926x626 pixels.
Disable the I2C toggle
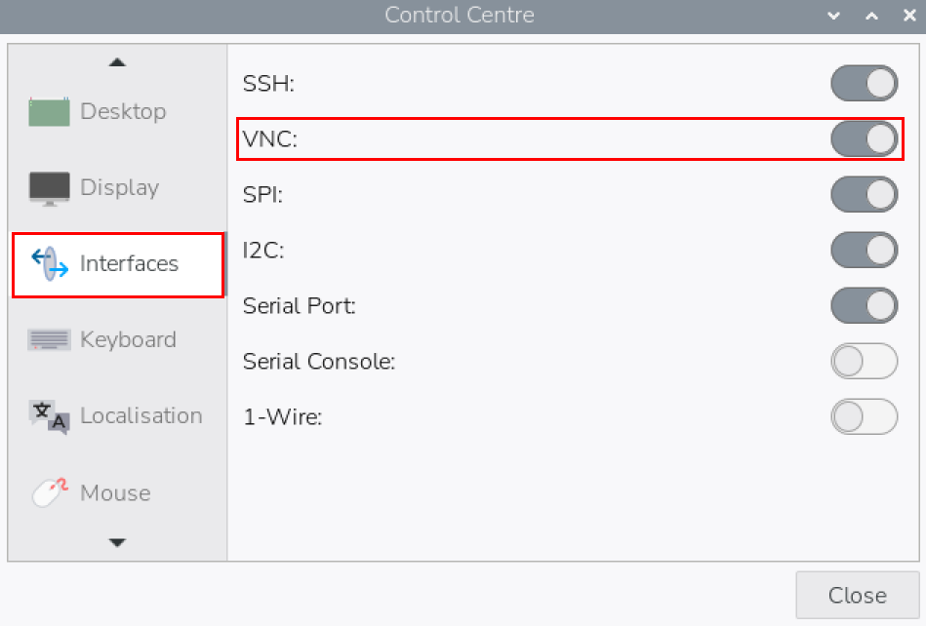[x=864, y=251]
